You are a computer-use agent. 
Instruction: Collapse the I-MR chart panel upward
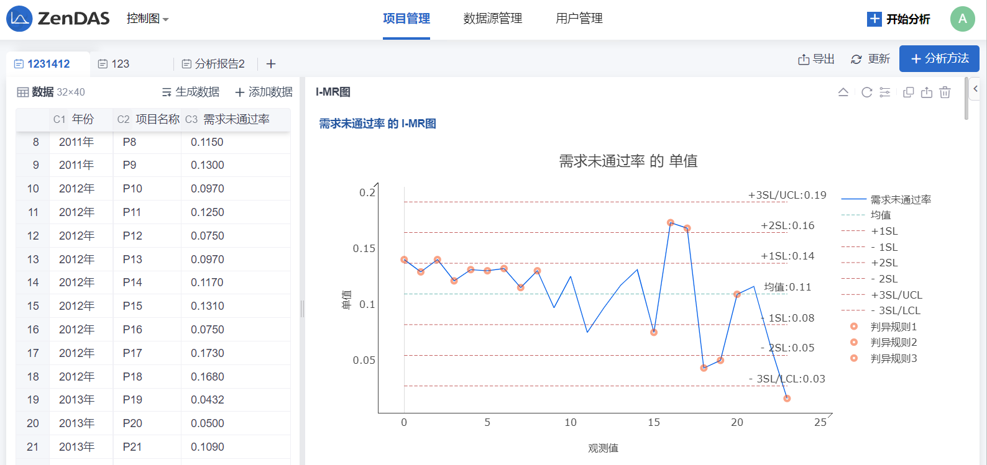tap(843, 93)
